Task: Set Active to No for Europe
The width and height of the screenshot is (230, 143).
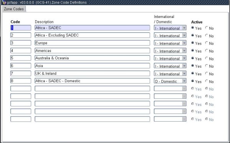Action: pyautogui.click(x=207, y=43)
